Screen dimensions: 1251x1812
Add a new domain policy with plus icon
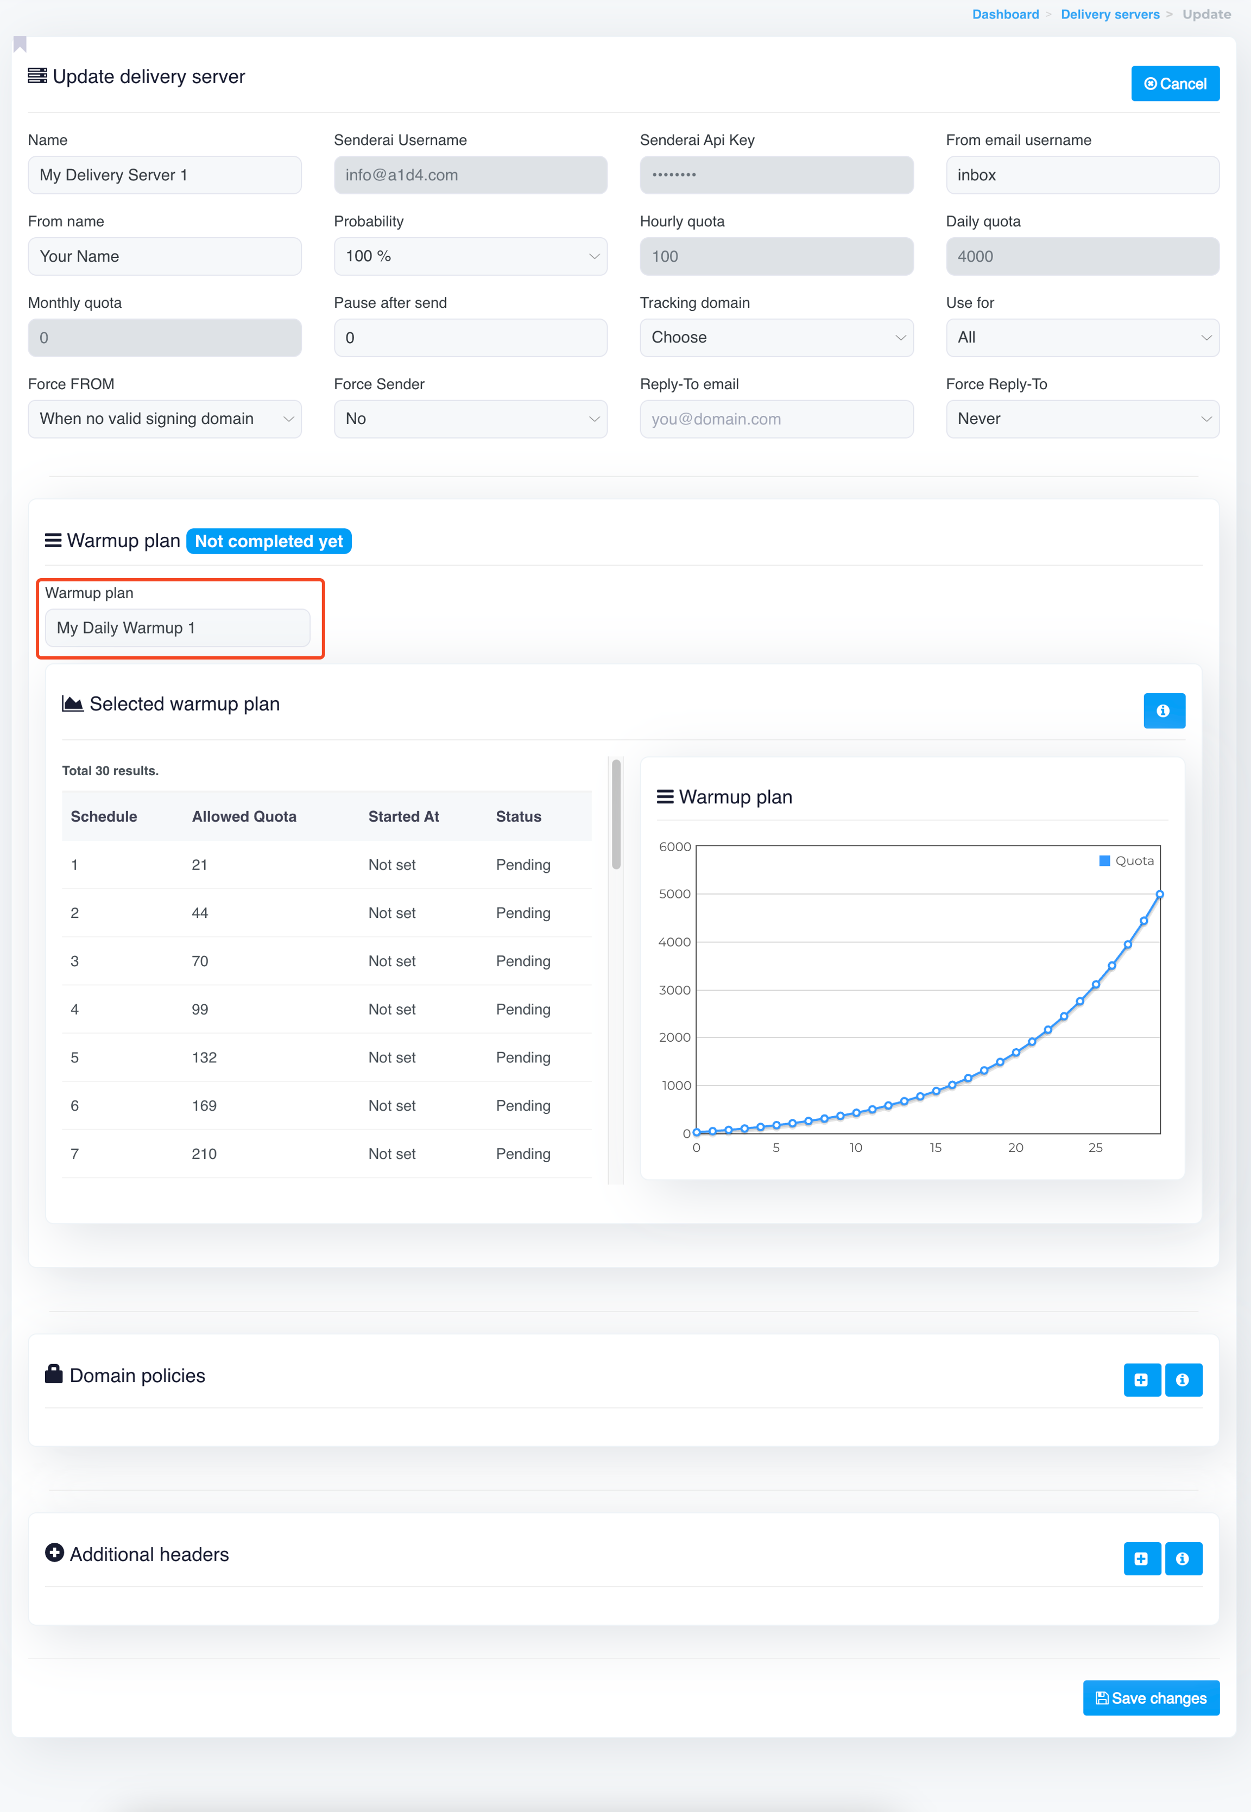point(1141,1379)
